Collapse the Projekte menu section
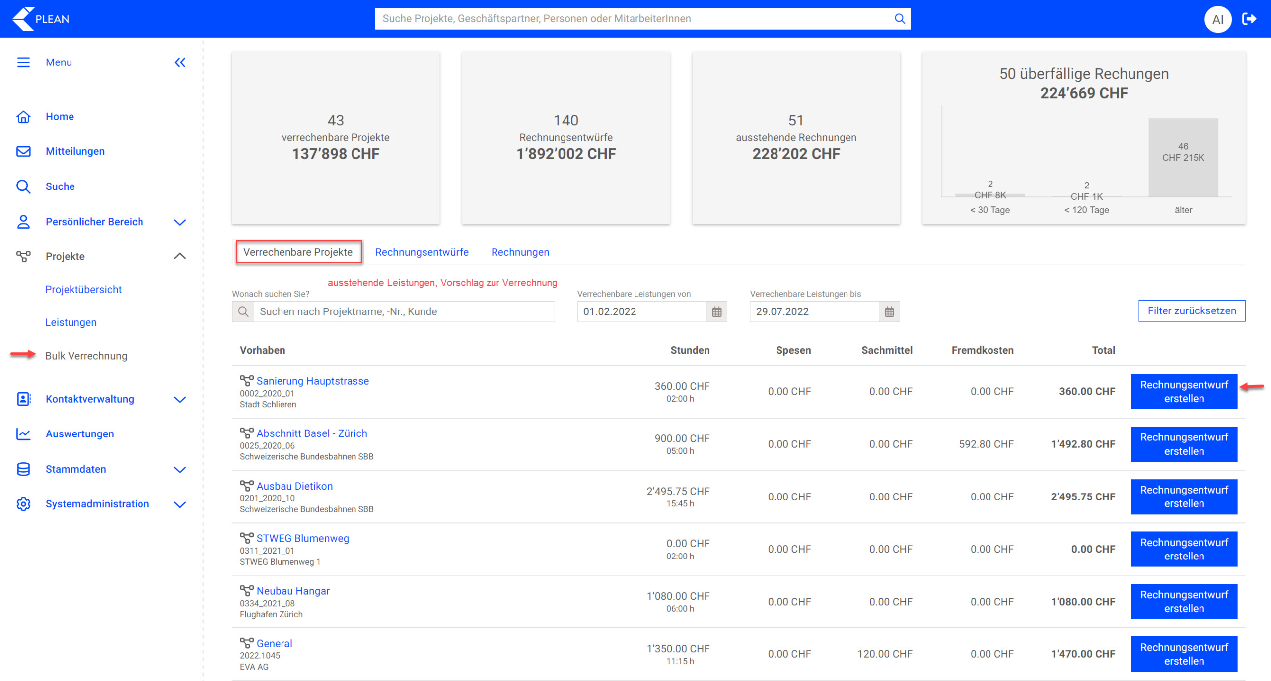1271x681 pixels. point(180,256)
